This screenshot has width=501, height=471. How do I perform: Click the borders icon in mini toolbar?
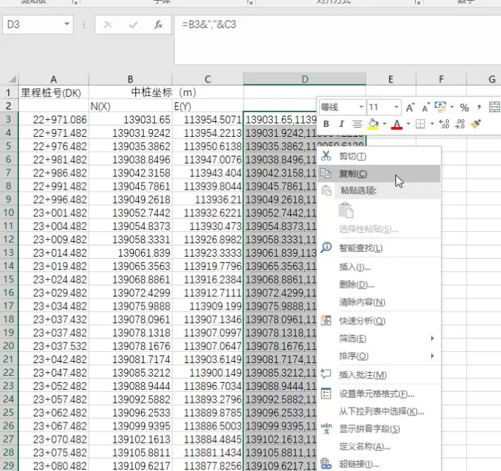420,124
